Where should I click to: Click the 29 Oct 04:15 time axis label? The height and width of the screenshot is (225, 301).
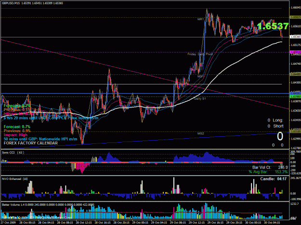click(159, 223)
